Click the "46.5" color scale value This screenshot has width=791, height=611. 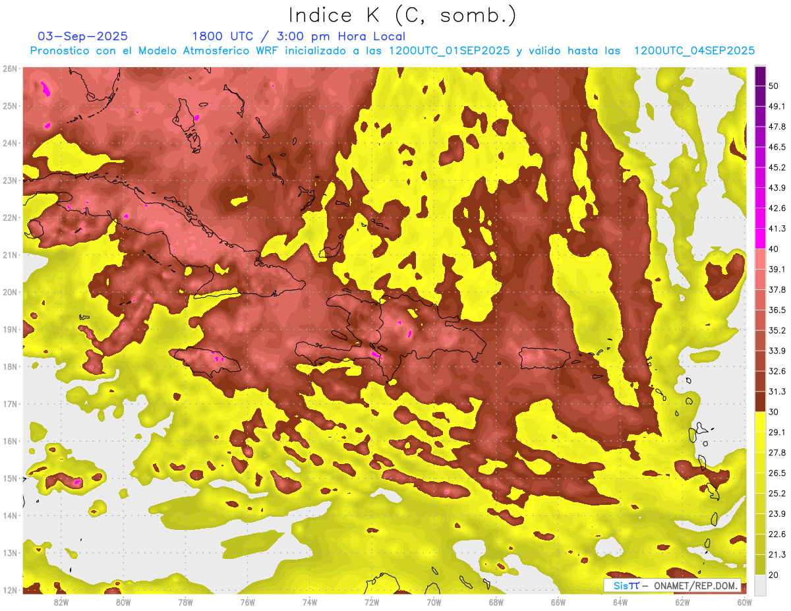pyautogui.click(x=777, y=147)
